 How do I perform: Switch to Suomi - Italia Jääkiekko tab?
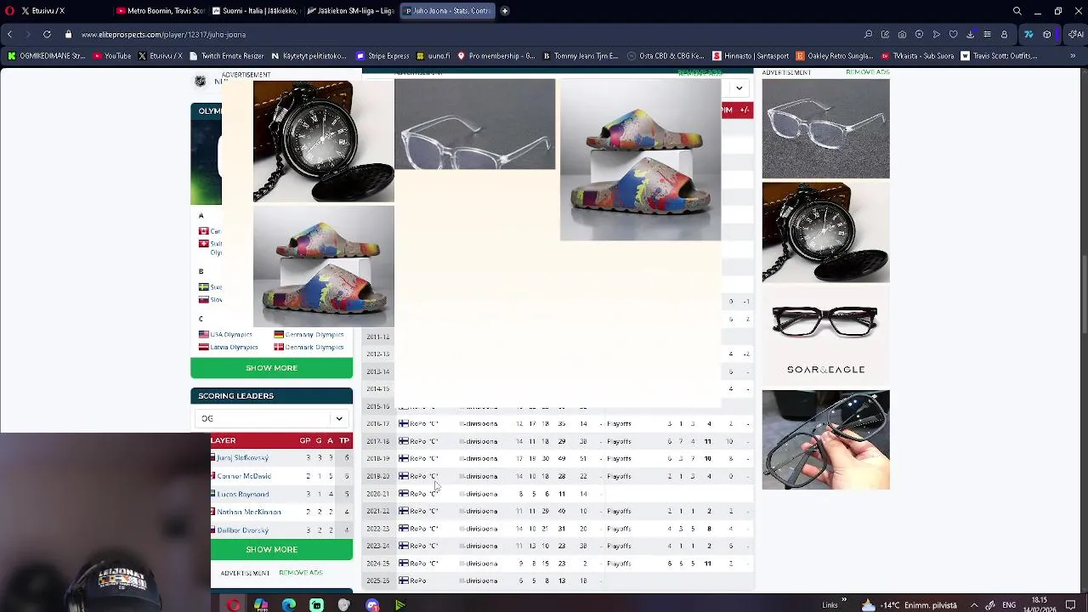point(254,11)
